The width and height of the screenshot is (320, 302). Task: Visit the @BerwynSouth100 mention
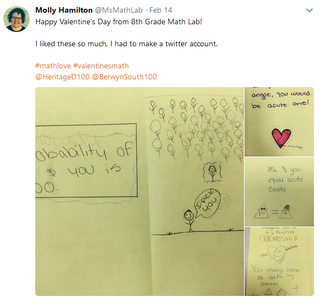(x=124, y=77)
